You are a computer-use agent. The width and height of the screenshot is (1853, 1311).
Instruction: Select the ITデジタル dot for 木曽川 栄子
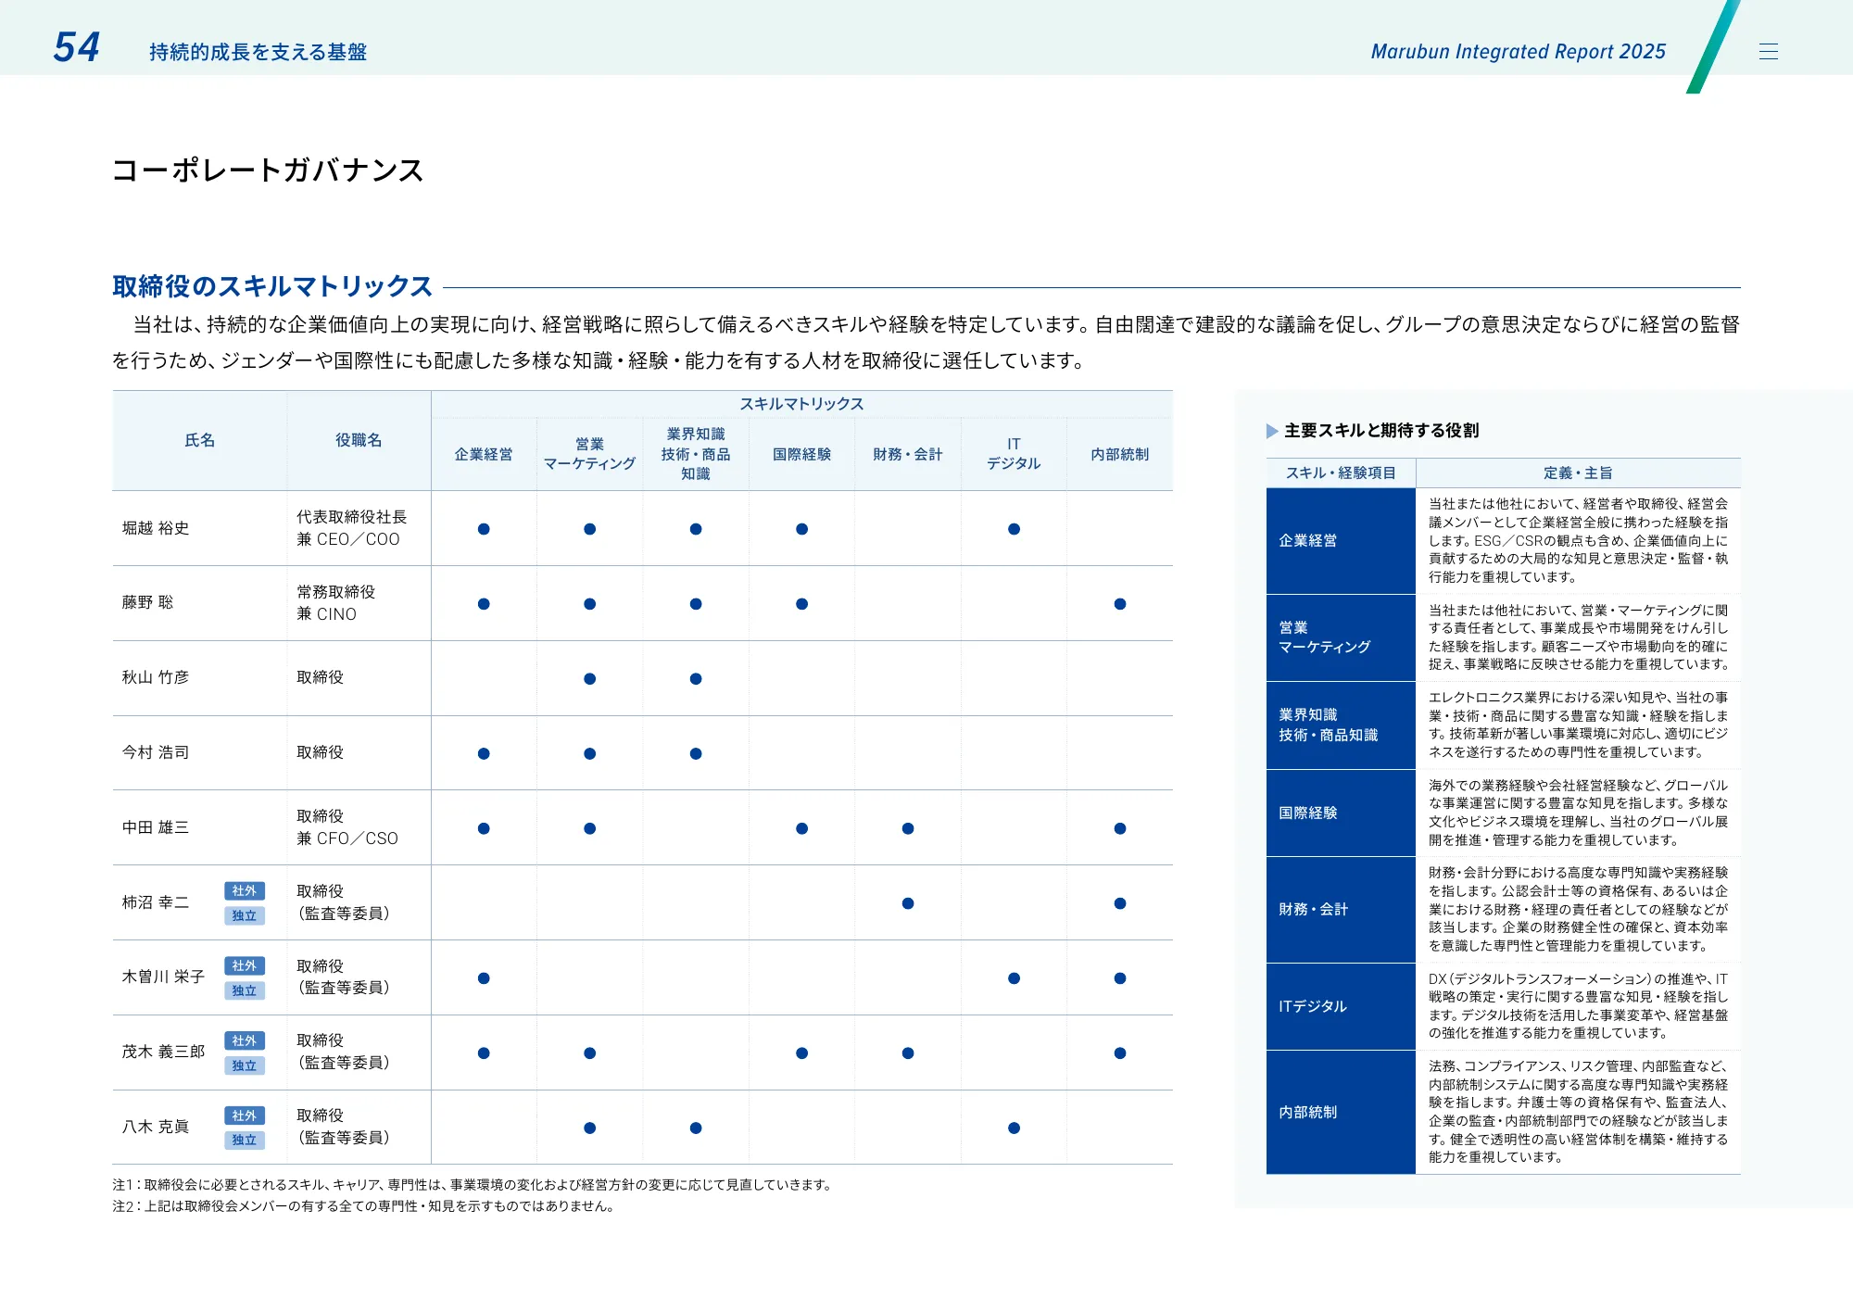[1015, 977]
